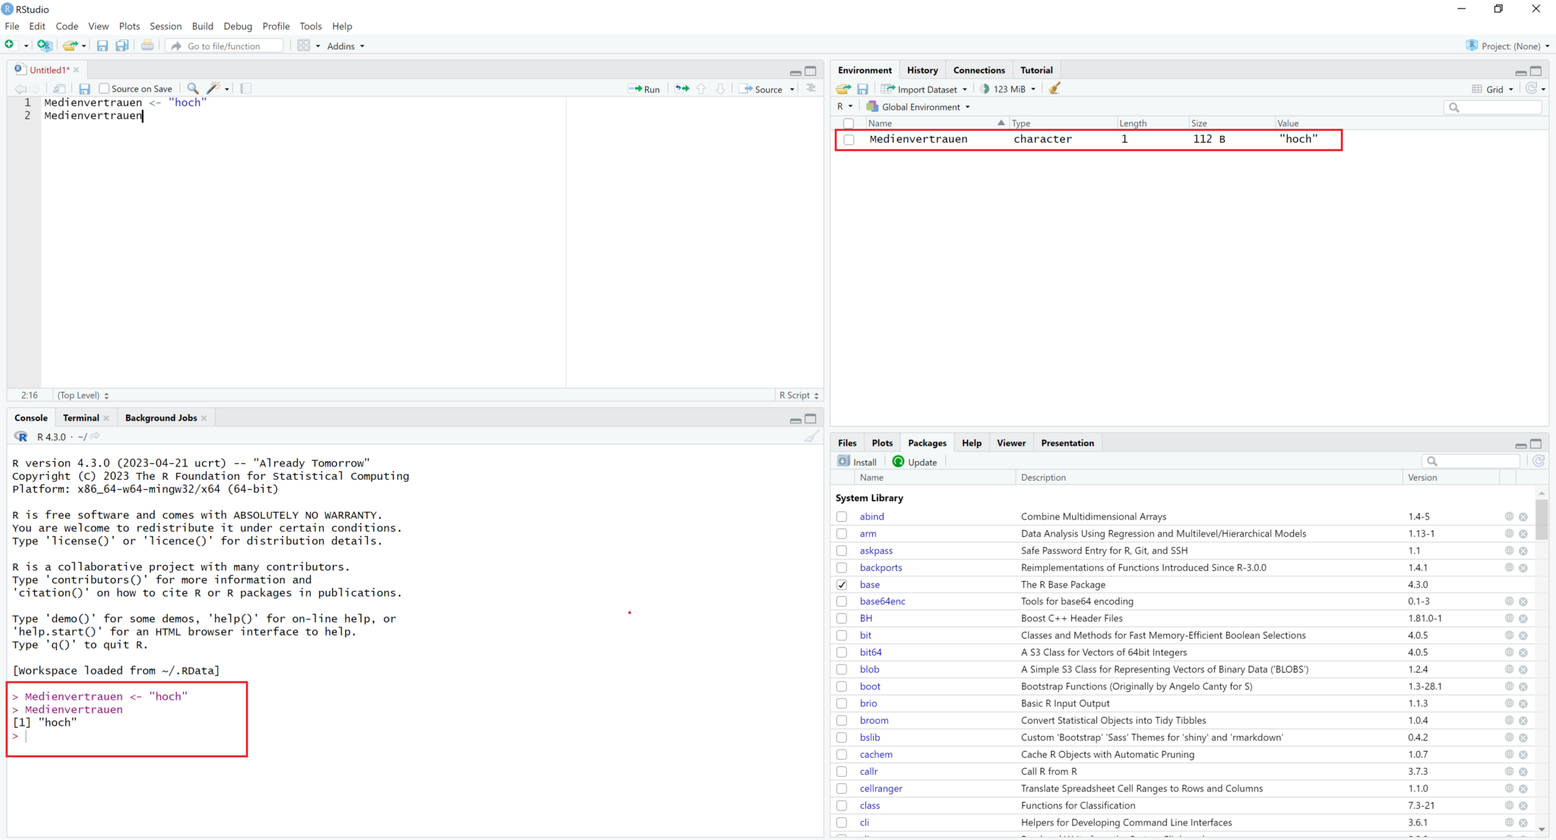Toggle the base package checkbox

(x=841, y=585)
